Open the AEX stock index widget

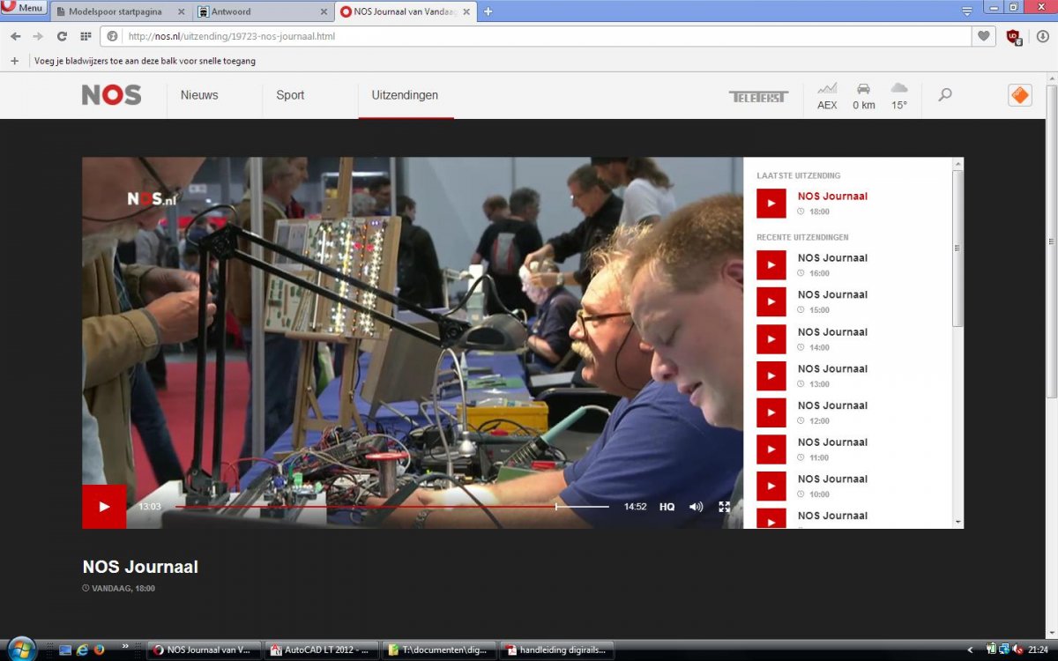[827, 96]
